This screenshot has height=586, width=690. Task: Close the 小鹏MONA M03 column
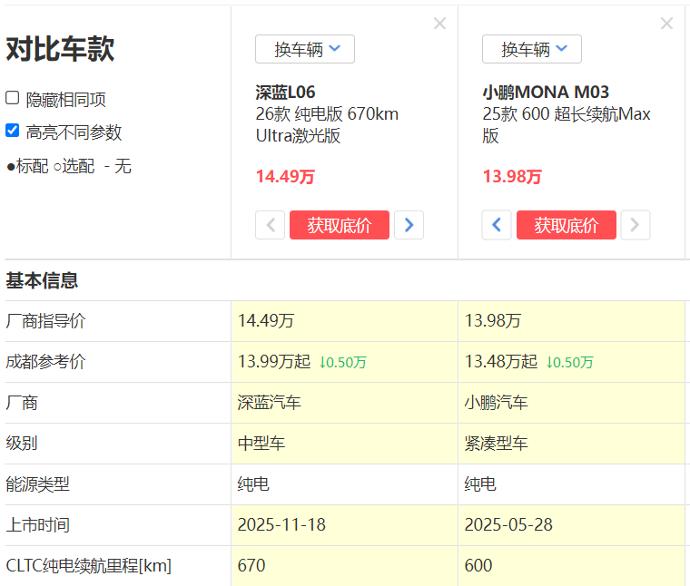(666, 24)
